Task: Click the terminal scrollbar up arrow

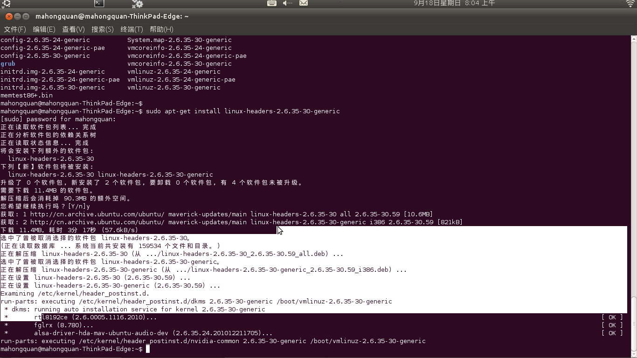Action: (634, 39)
